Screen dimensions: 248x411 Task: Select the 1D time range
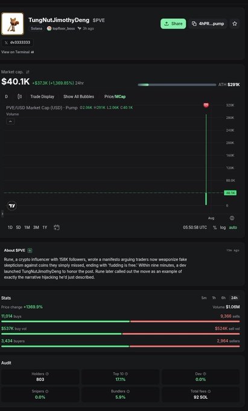click(x=10, y=227)
